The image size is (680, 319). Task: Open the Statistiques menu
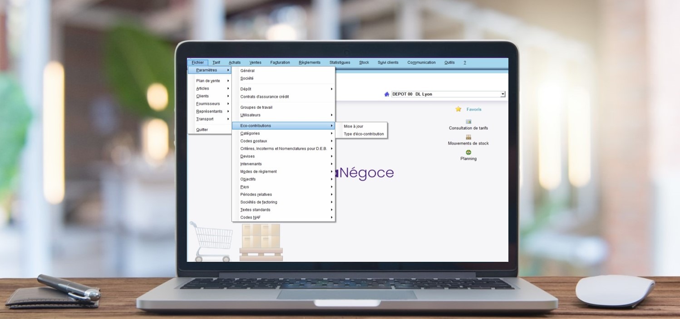click(x=340, y=62)
